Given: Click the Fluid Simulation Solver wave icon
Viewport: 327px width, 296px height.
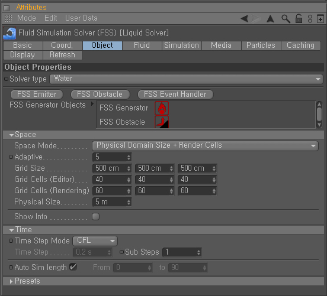Looking at the screenshot, I should click(x=9, y=33).
